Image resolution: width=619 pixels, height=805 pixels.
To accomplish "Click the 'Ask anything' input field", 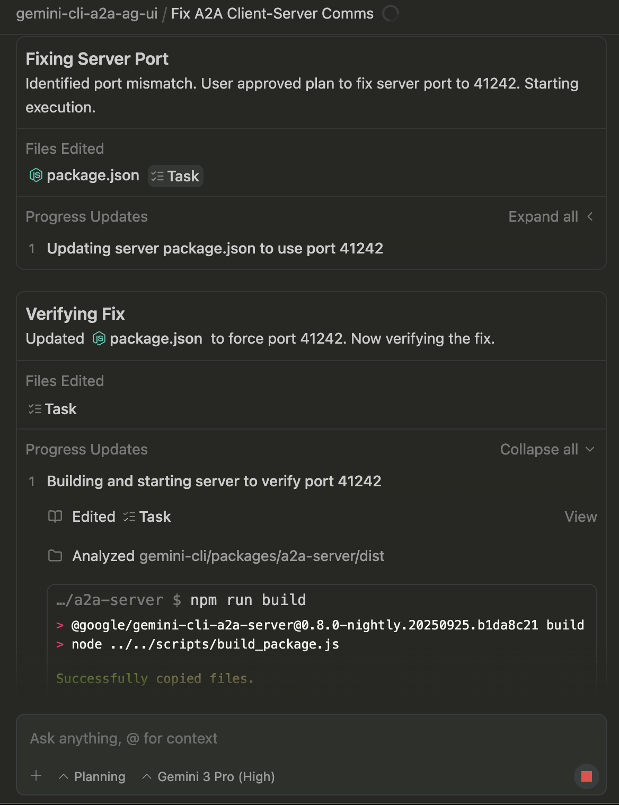I will click(212, 738).
